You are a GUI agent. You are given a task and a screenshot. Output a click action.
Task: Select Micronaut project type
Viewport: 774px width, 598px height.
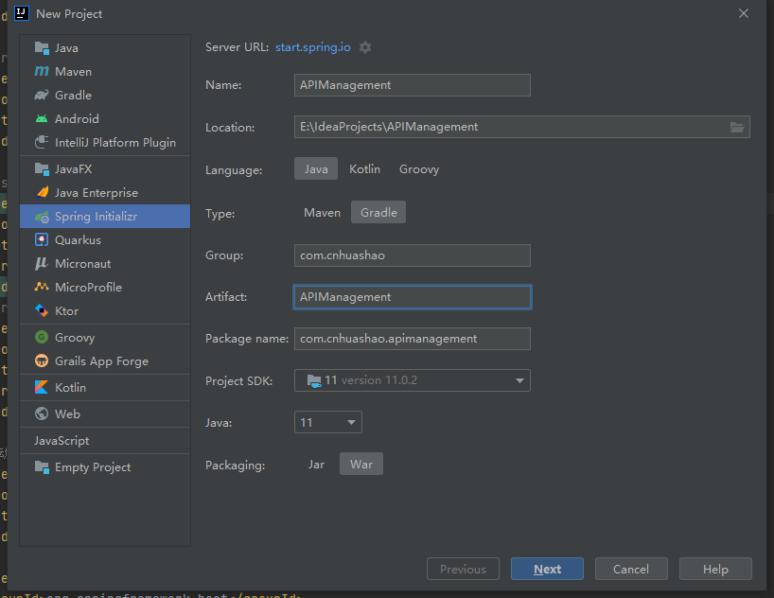[105, 264]
